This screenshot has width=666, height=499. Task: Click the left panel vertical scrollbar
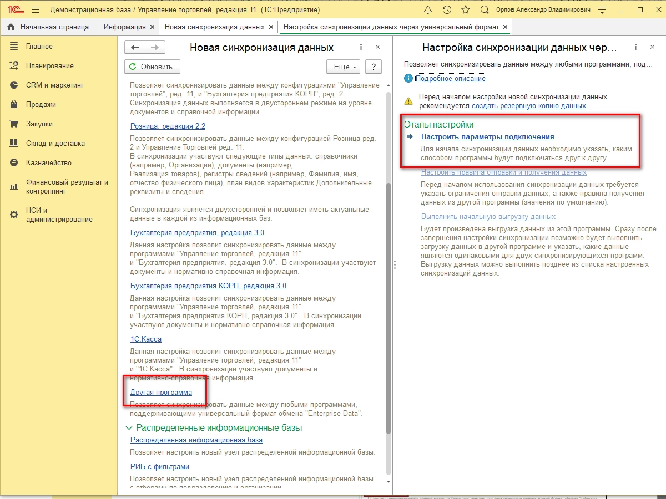(x=388, y=309)
